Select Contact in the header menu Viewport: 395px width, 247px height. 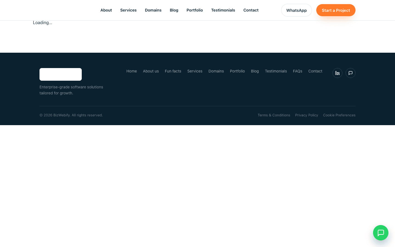pyautogui.click(x=251, y=10)
